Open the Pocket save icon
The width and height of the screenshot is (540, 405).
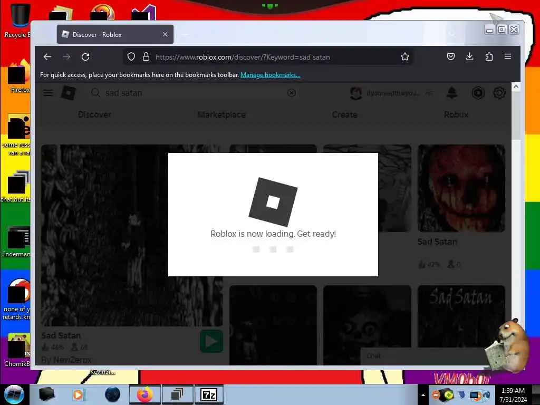click(451, 56)
